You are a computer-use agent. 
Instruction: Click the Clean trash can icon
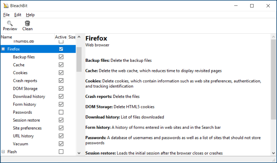coord(27,23)
